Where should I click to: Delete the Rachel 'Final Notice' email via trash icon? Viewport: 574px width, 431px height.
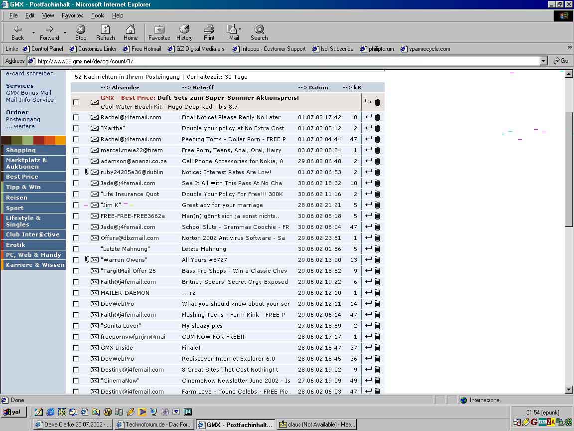[377, 117]
